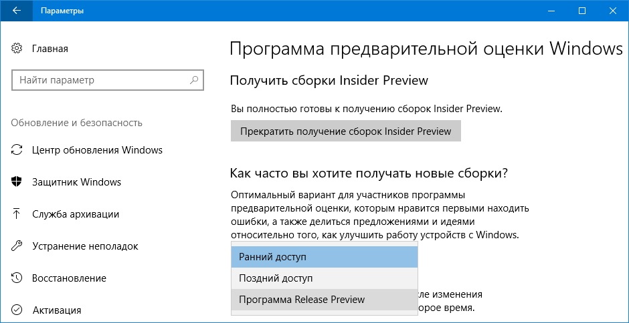This screenshot has height=323, width=629.
Task: Click the Служба архивации upload arrow icon
Action: (x=17, y=214)
